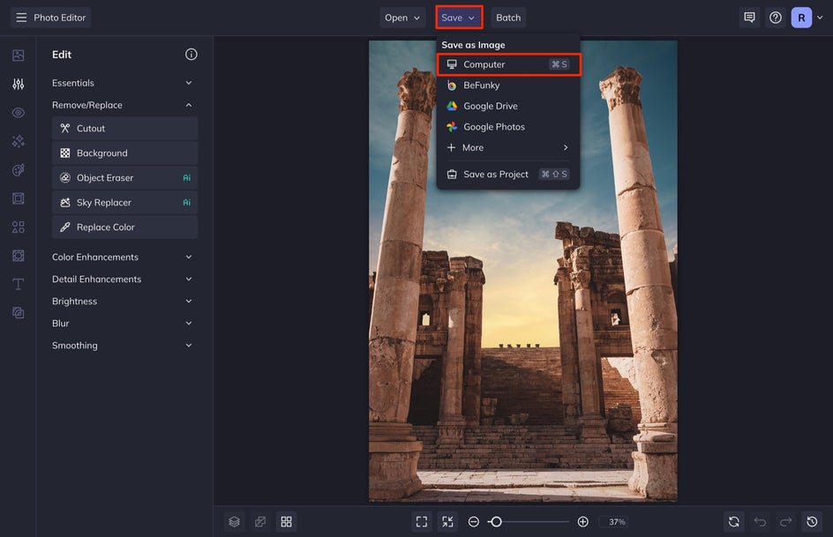Viewport: 833px width, 537px height.
Task: Select the Cutout tool
Action: [124, 129]
